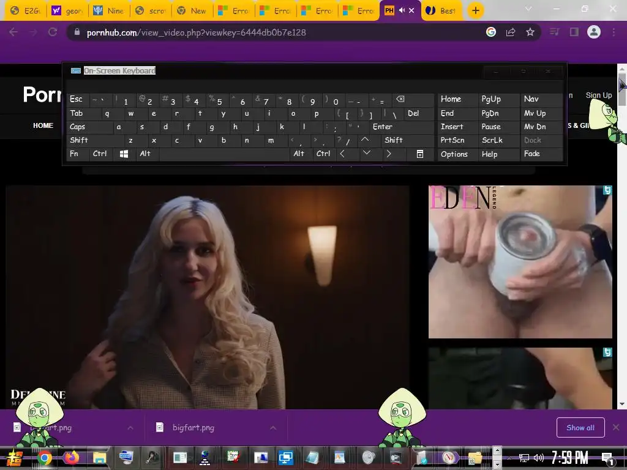Open the Chrome profile avatar
This screenshot has width=627, height=470.
[x=594, y=32]
